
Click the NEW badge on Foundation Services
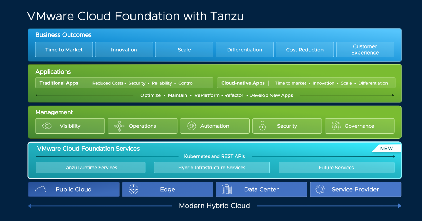tap(386, 149)
